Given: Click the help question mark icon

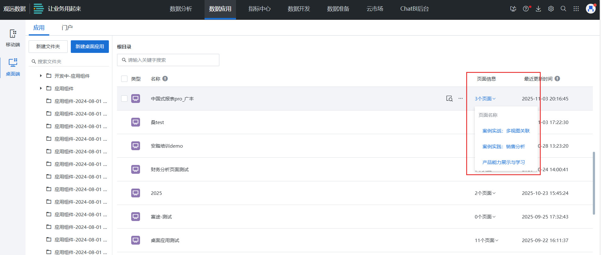Looking at the screenshot, I should (526, 9).
